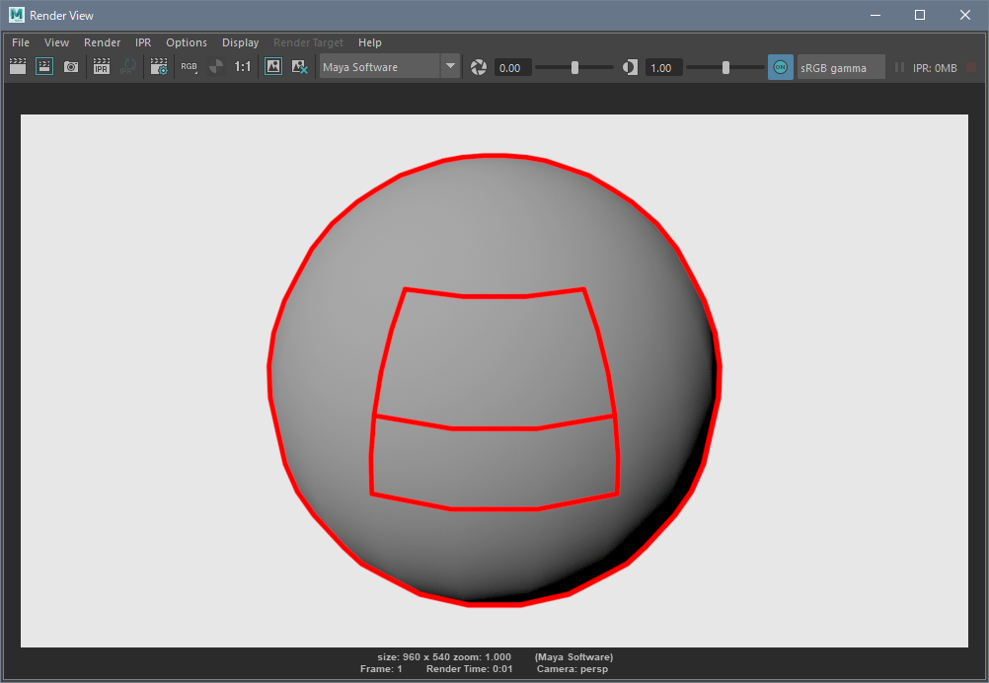
Task: Open Render Settings with the clapboard gear icon
Action: 158,67
